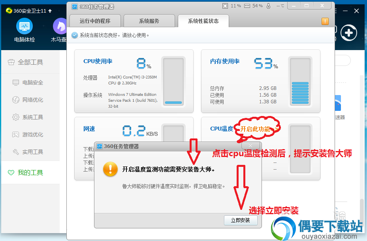Click the 网速 heading
Viewport: 367px width, 241px height.
coord(89,129)
